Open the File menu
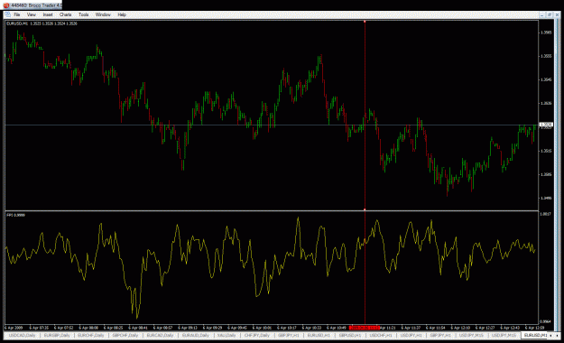The height and width of the screenshot is (343, 564). click(x=17, y=14)
